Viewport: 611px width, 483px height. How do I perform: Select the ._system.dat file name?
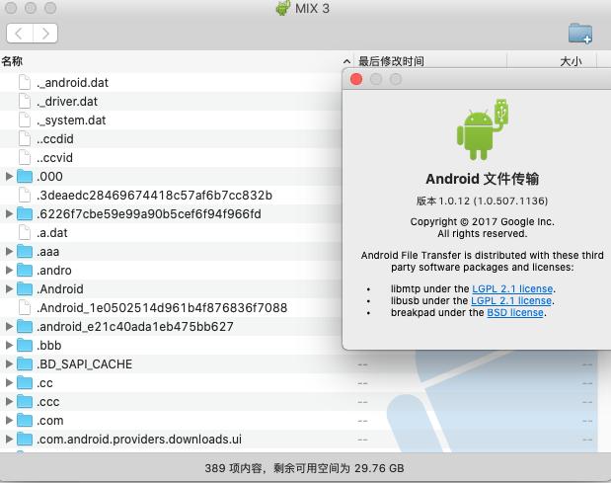(71, 121)
